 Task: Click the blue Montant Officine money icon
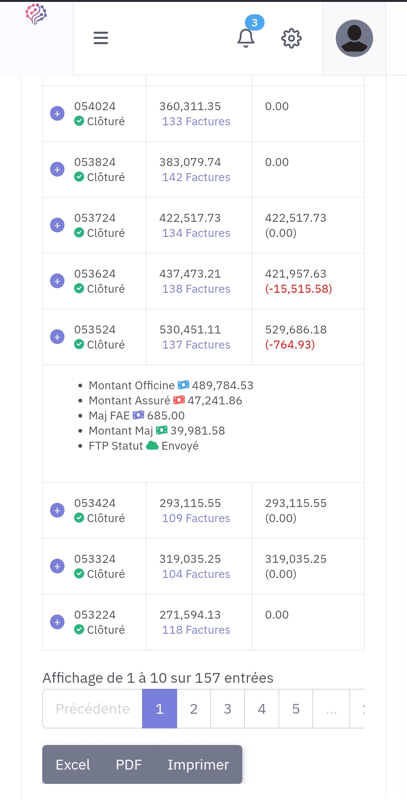click(x=184, y=385)
